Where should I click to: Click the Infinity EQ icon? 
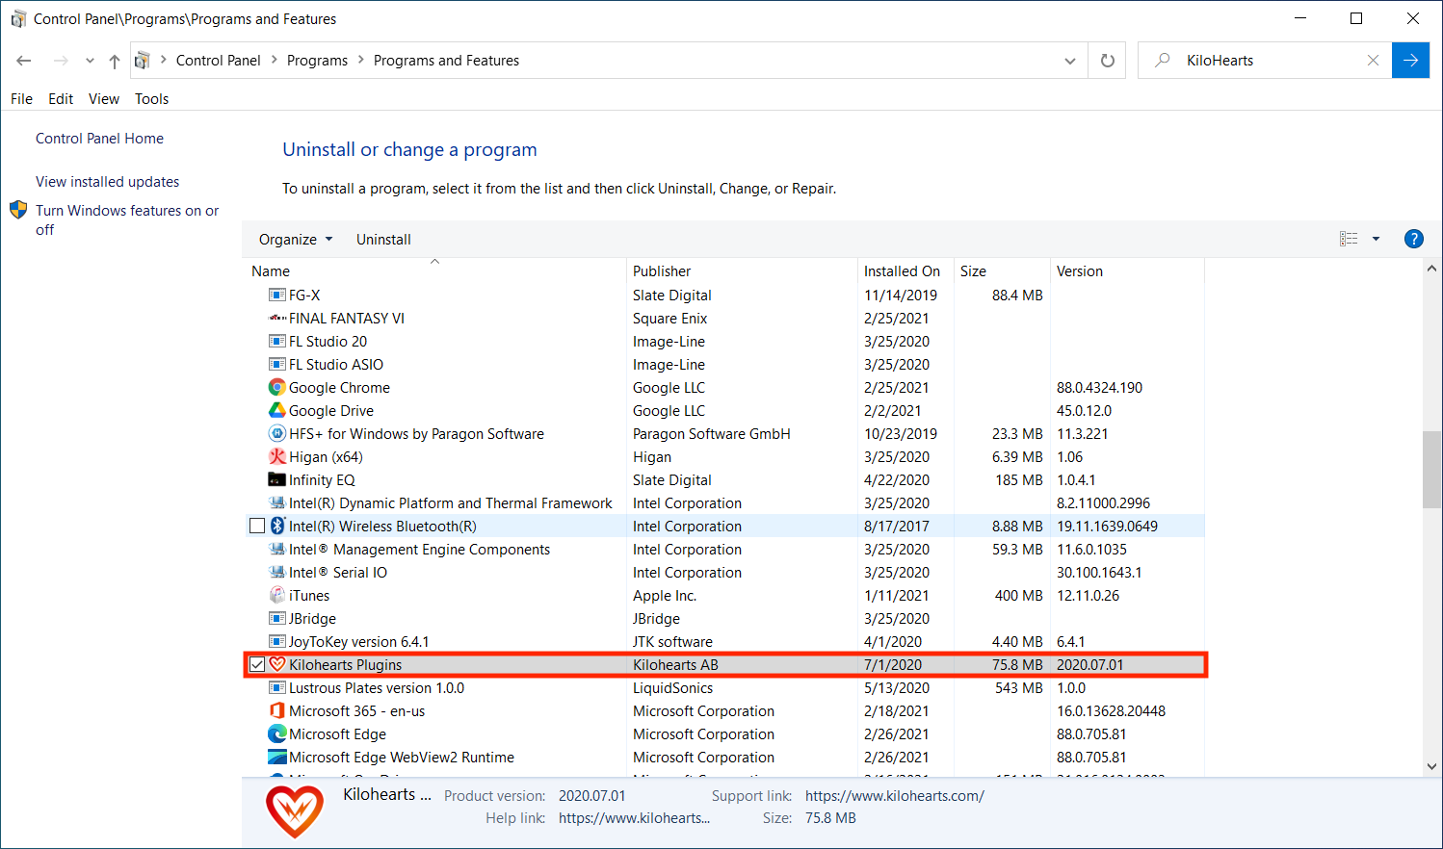[277, 480]
